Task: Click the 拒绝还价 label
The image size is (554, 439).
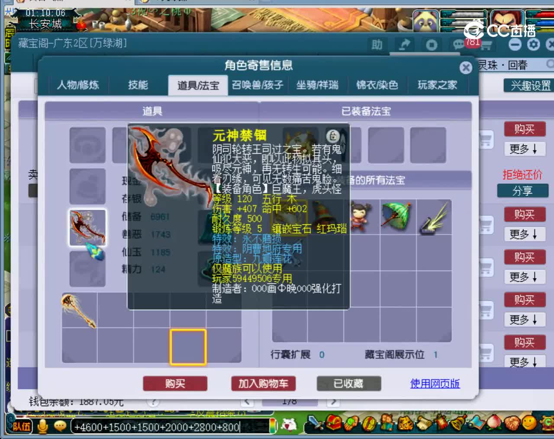Action: [x=522, y=175]
